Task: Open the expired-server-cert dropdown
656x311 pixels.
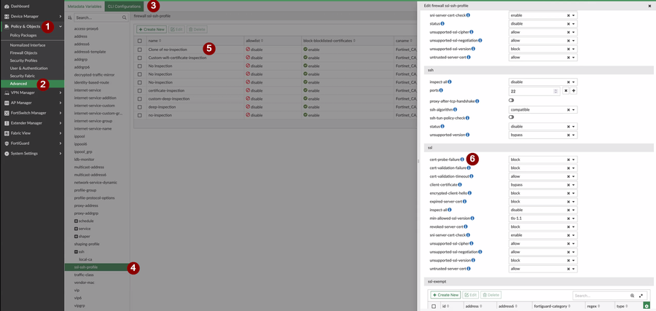Action: pos(543,202)
